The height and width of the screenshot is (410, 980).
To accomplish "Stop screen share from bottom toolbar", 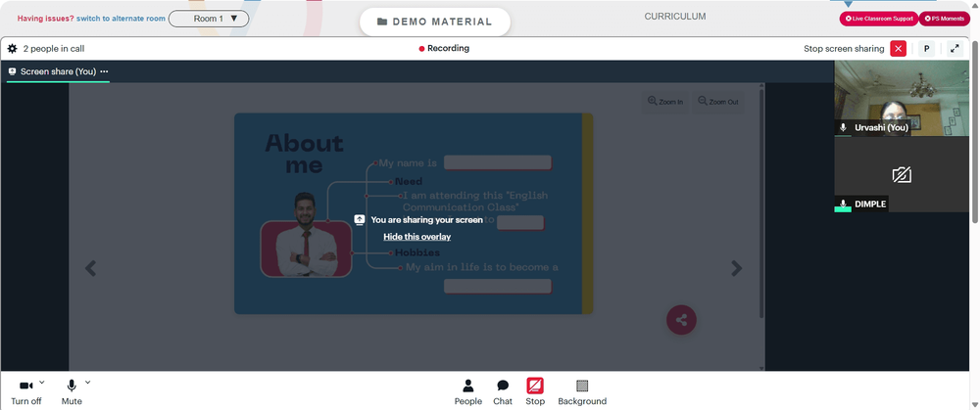I will [535, 392].
